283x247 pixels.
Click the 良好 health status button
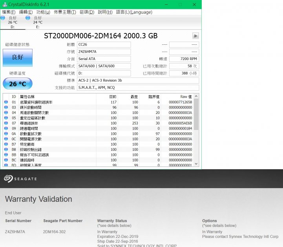pos(18,58)
